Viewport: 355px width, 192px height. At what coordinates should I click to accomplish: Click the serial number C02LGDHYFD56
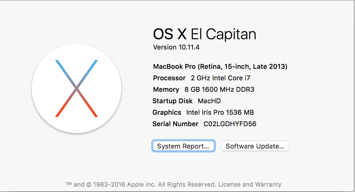point(230,124)
